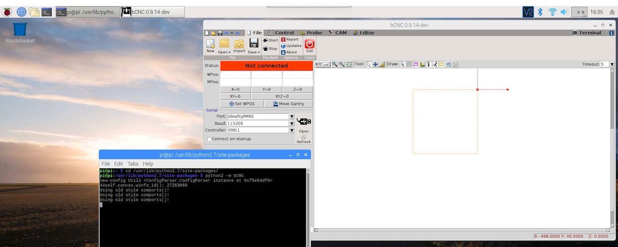Click the New file icon in ribbon
The image size is (618, 247).
pyautogui.click(x=211, y=43)
